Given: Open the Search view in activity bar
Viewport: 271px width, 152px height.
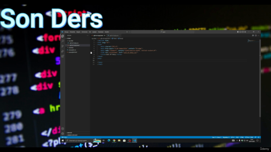Looking at the screenshot, I should point(63,41).
